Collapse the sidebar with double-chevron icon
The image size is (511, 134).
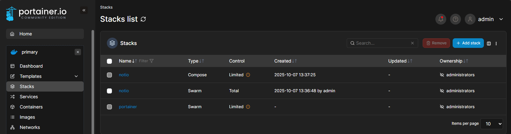click(84, 10)
